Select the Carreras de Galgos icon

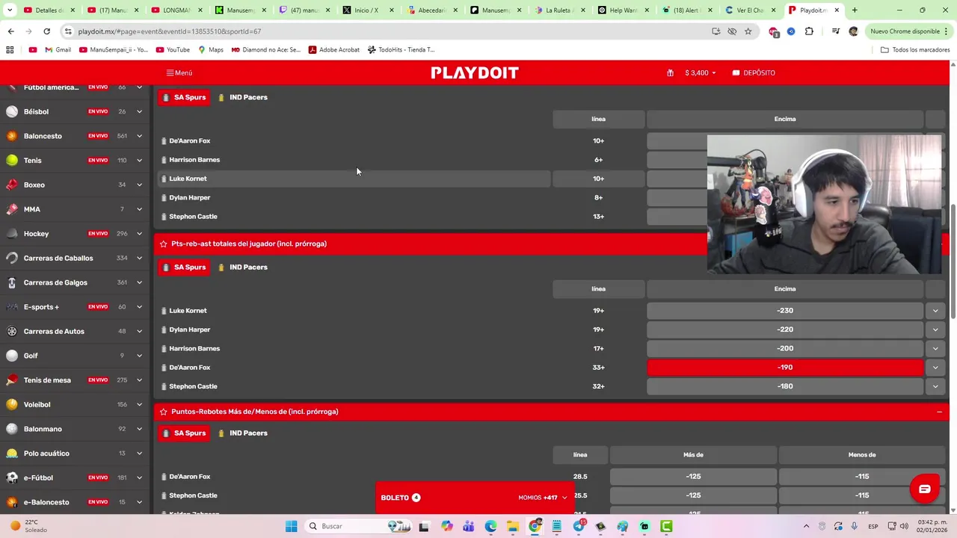coord(12,282)
